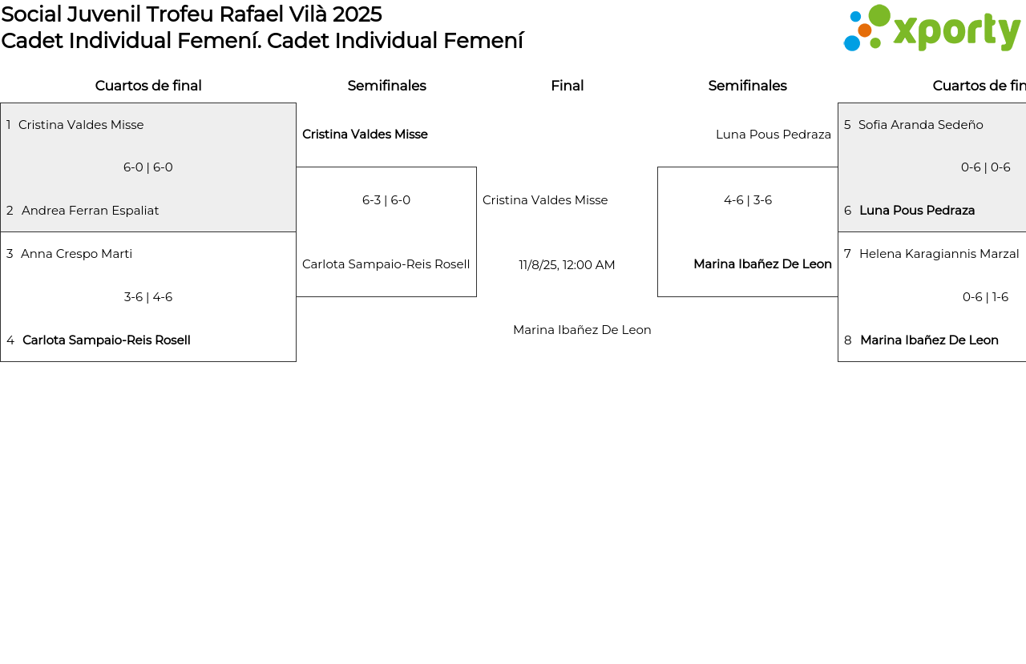Click Luna Pous Pedraza in the semifinal
This screenshot has width=1026, height=664.
[773, 135]
